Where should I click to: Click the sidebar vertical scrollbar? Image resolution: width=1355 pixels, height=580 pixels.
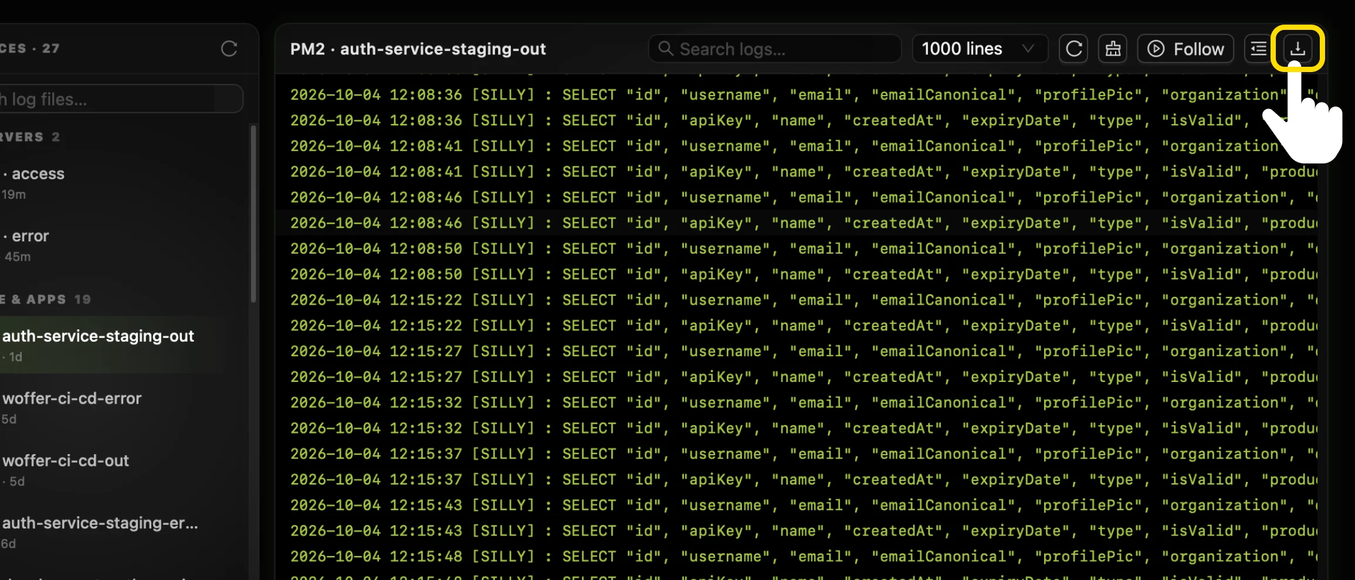pyautogui.click(x=253, y=214)
